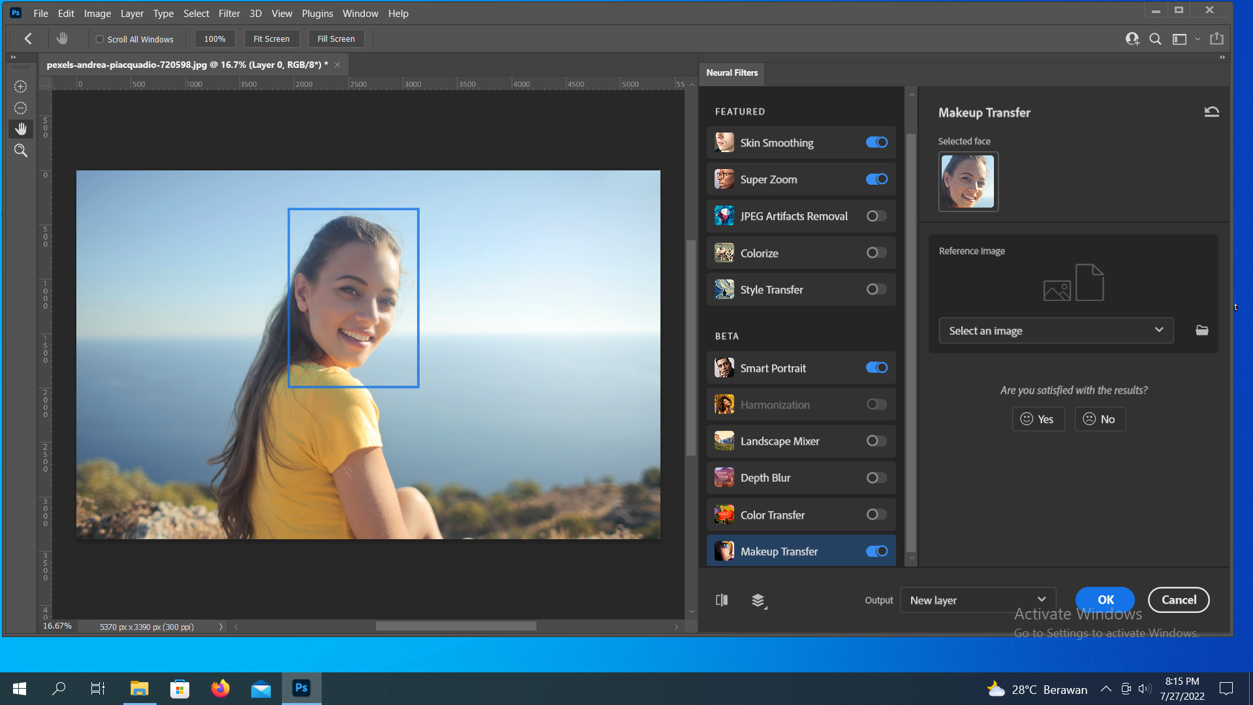Disable the Smart Portrait toggle
The width and height of the screenshot is (1253, 705).
(876, 368)
